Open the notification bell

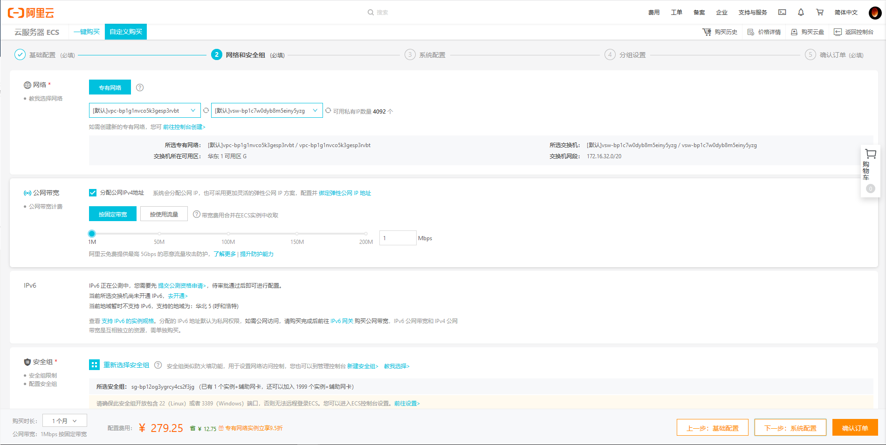[x=801, y=13]
